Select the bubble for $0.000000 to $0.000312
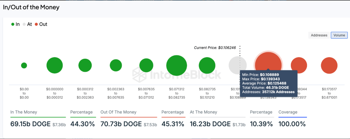 tap(55, 65)
